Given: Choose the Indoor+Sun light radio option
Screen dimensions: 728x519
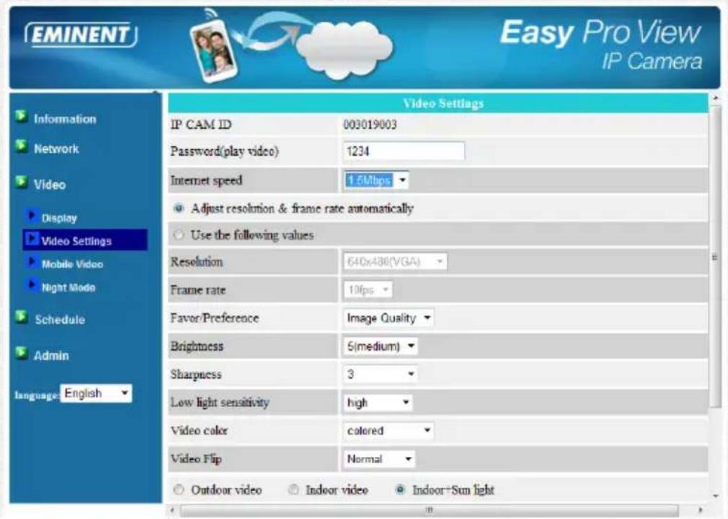Looking at the screenshot, I should [x=400, y=489].
